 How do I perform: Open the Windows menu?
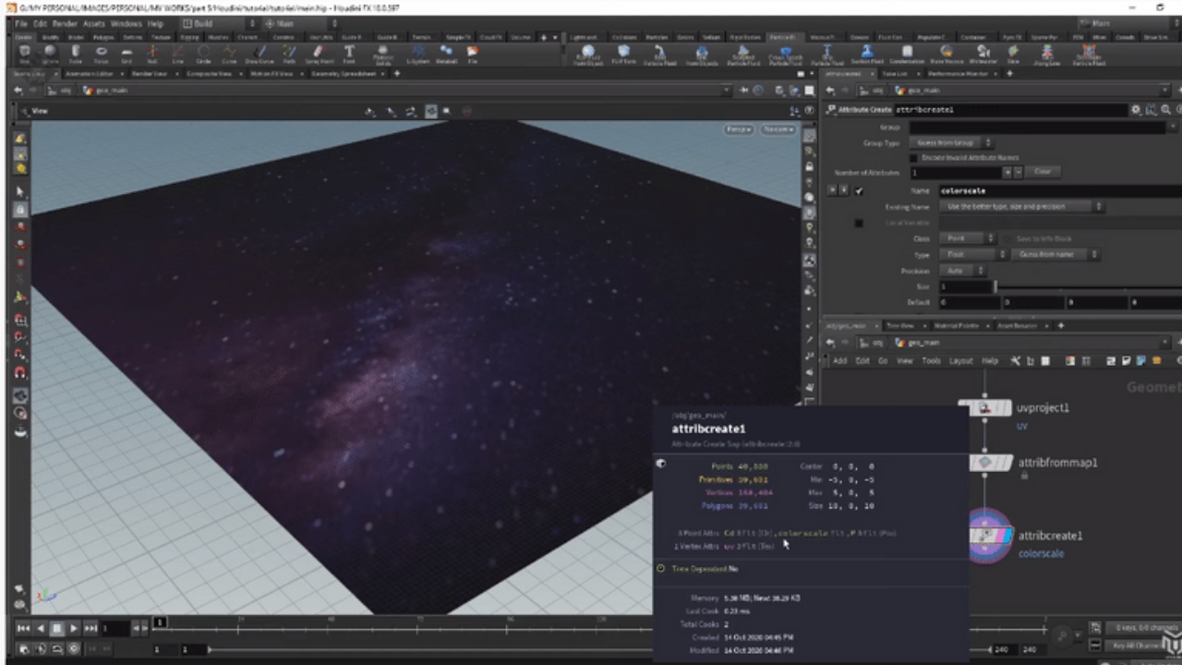click(x=126, y=23)
